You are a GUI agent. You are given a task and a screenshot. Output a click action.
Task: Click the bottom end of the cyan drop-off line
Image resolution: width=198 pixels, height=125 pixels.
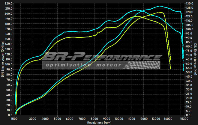(x=183, y=70)
